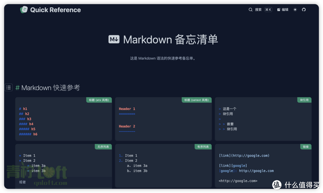Click the 无序列表 card tag

pyautogui.click(x=103, y=147)
